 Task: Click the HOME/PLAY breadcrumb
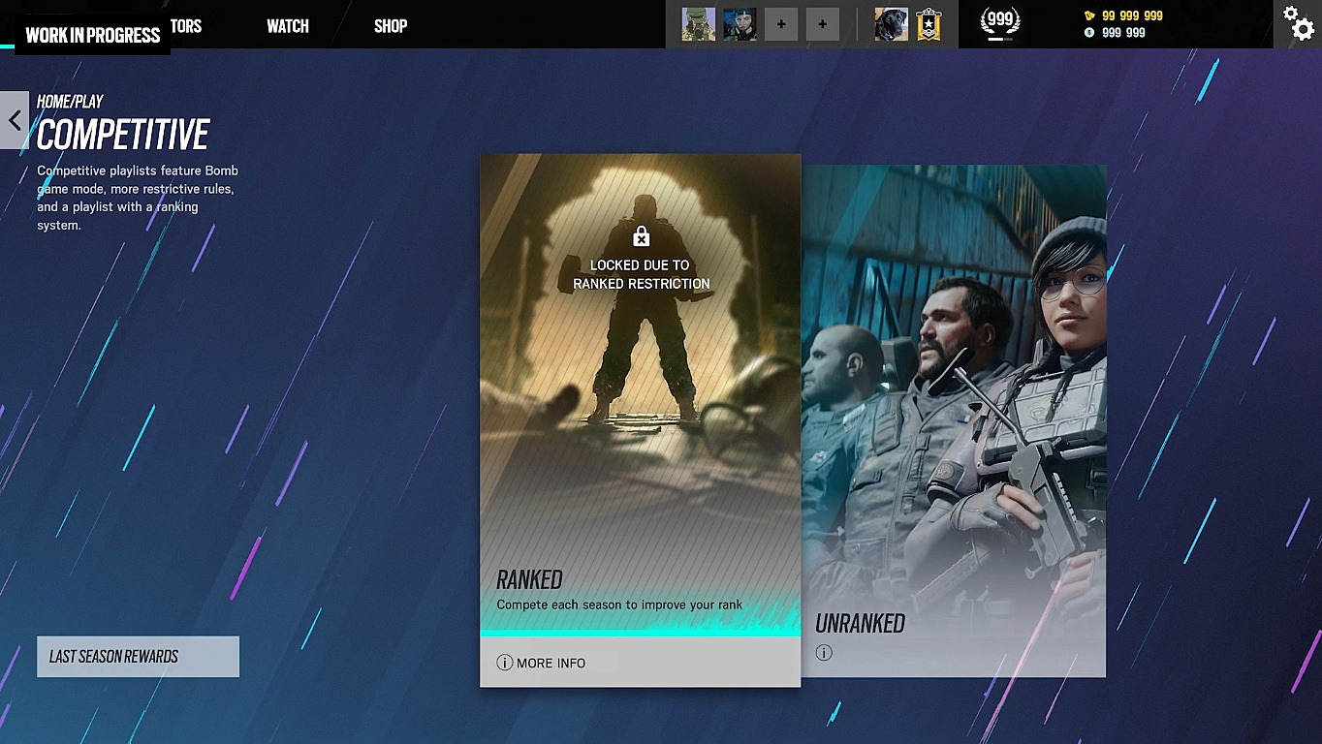(70, 101)
